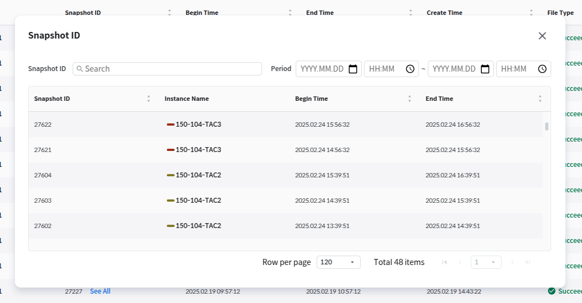Screen dimensions: 582x303
Task: Go to next page arrow
Action: click(513, 262)
